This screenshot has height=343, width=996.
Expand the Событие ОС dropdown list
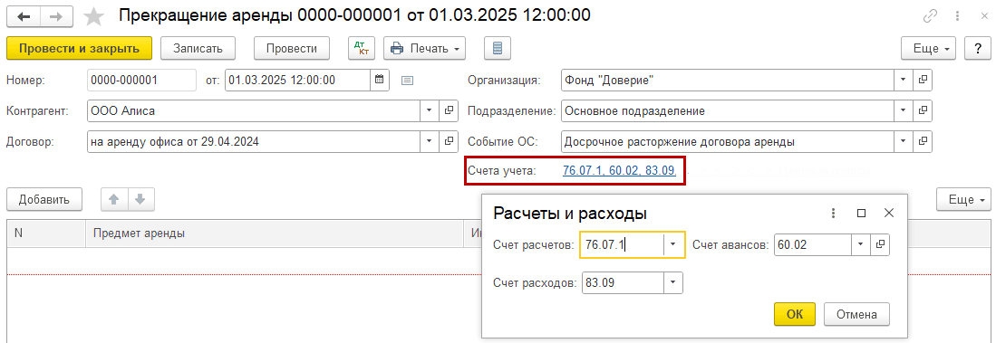click(904, 141)
